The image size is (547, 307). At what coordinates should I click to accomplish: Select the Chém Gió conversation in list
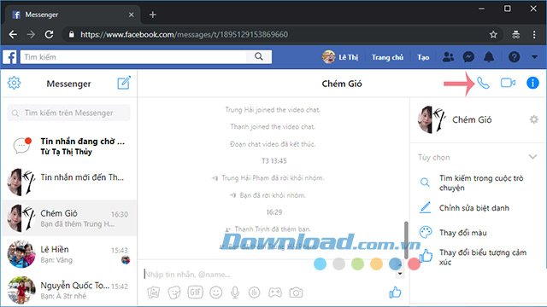coord(68,218)
